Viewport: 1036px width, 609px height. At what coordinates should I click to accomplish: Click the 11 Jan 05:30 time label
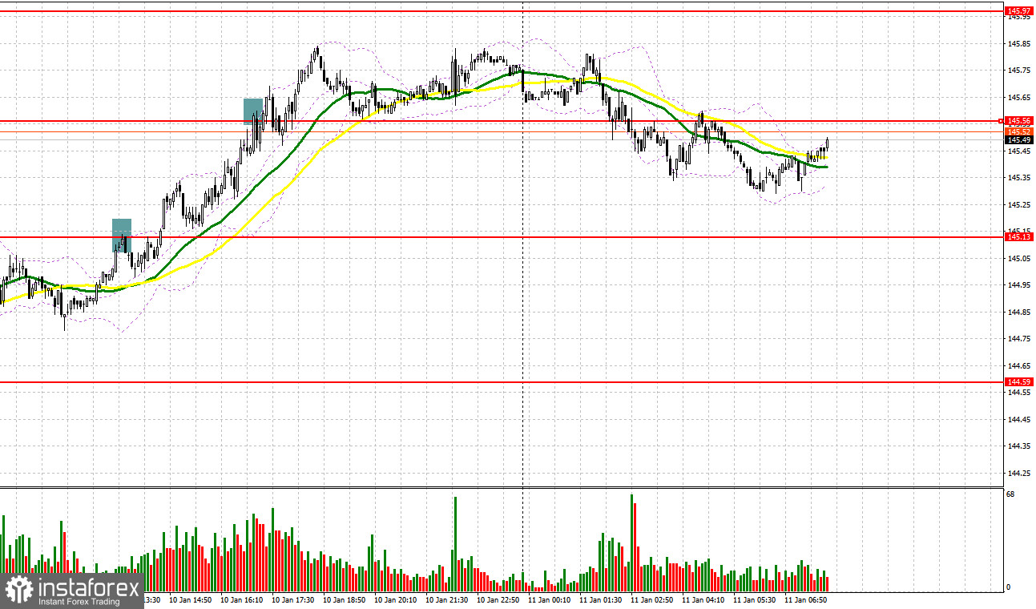(755, 599)
